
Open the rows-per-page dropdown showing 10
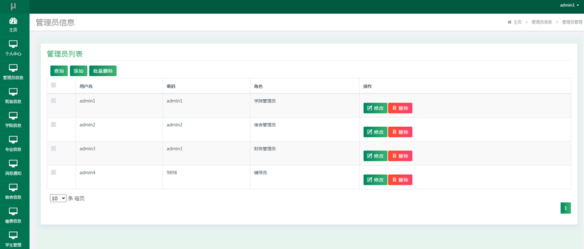coord(58,198)
